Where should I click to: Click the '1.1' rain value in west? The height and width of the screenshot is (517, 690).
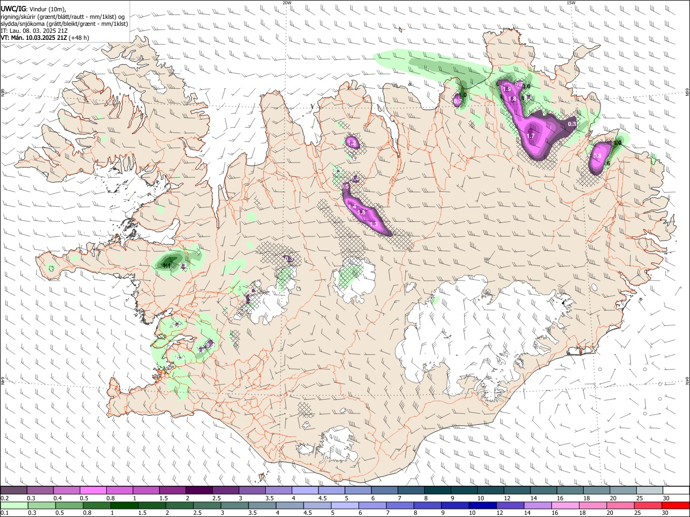point(167,266)
